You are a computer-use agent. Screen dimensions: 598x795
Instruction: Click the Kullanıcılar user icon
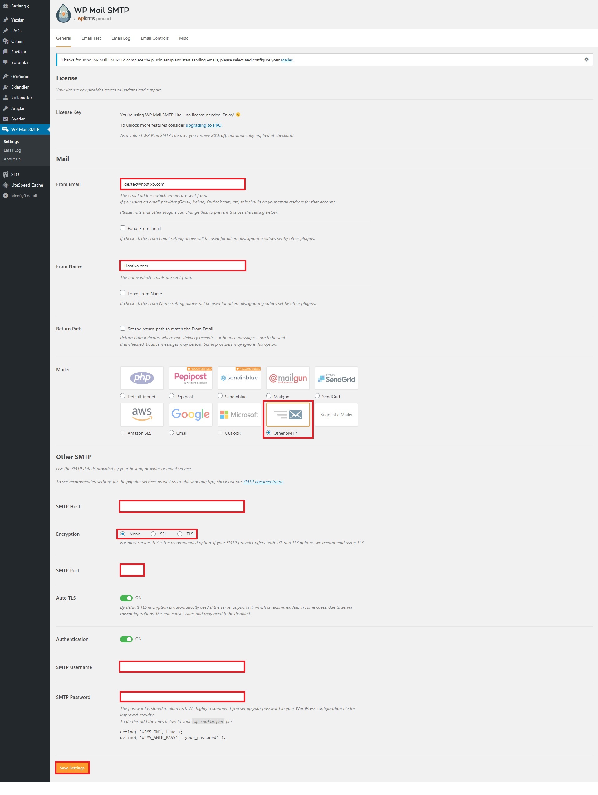pos(5,98)
